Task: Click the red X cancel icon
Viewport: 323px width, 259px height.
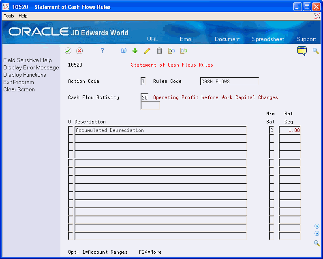Action: 79,51
